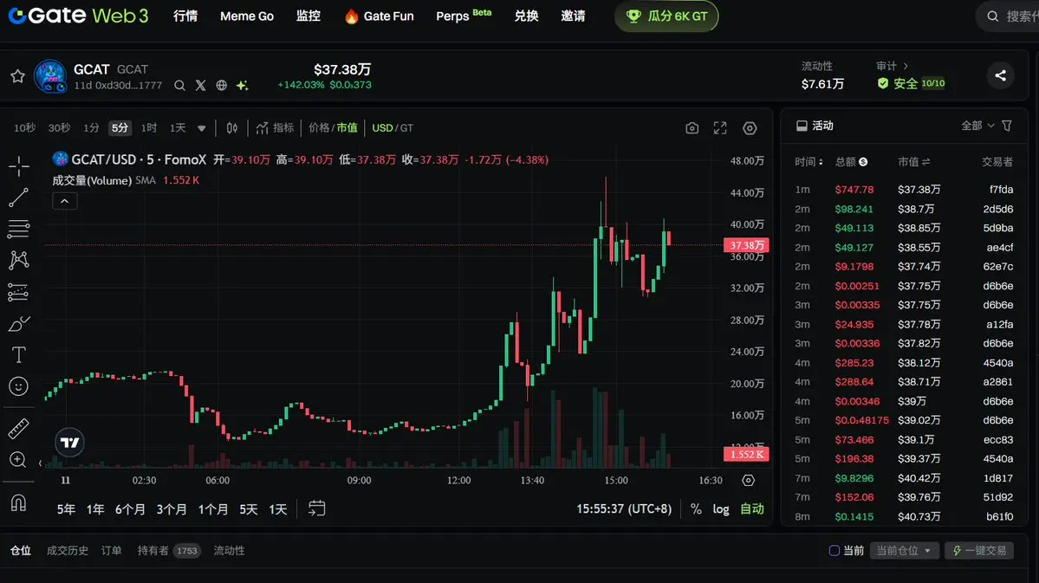The height and width of the screenshot is (583, 1039).
Task: Open the GCAT website globe icon
Action: 221,86
